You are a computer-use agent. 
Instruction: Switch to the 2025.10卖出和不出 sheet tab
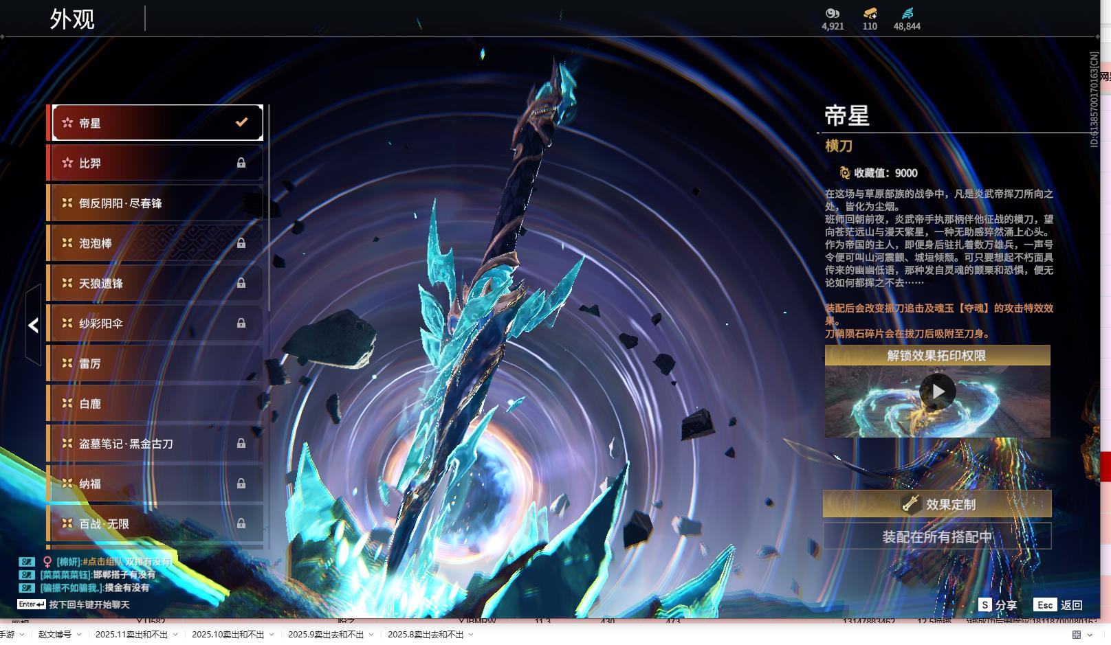[228, 635]
